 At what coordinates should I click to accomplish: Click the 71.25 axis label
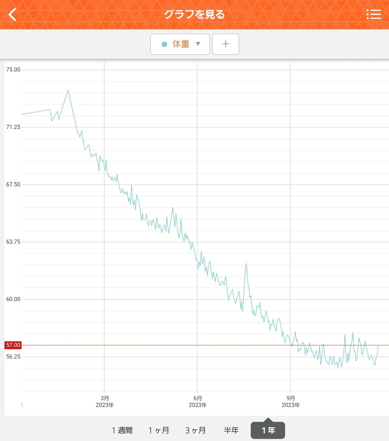coord(13,127)
